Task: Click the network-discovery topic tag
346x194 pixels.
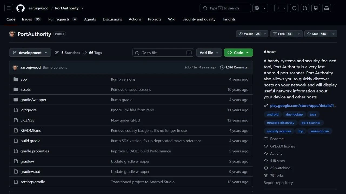Action: [x=281, y=123]
